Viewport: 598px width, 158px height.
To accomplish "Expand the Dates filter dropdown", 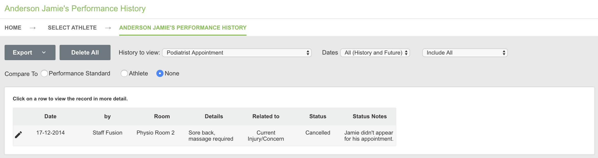I will coord(375,53).
